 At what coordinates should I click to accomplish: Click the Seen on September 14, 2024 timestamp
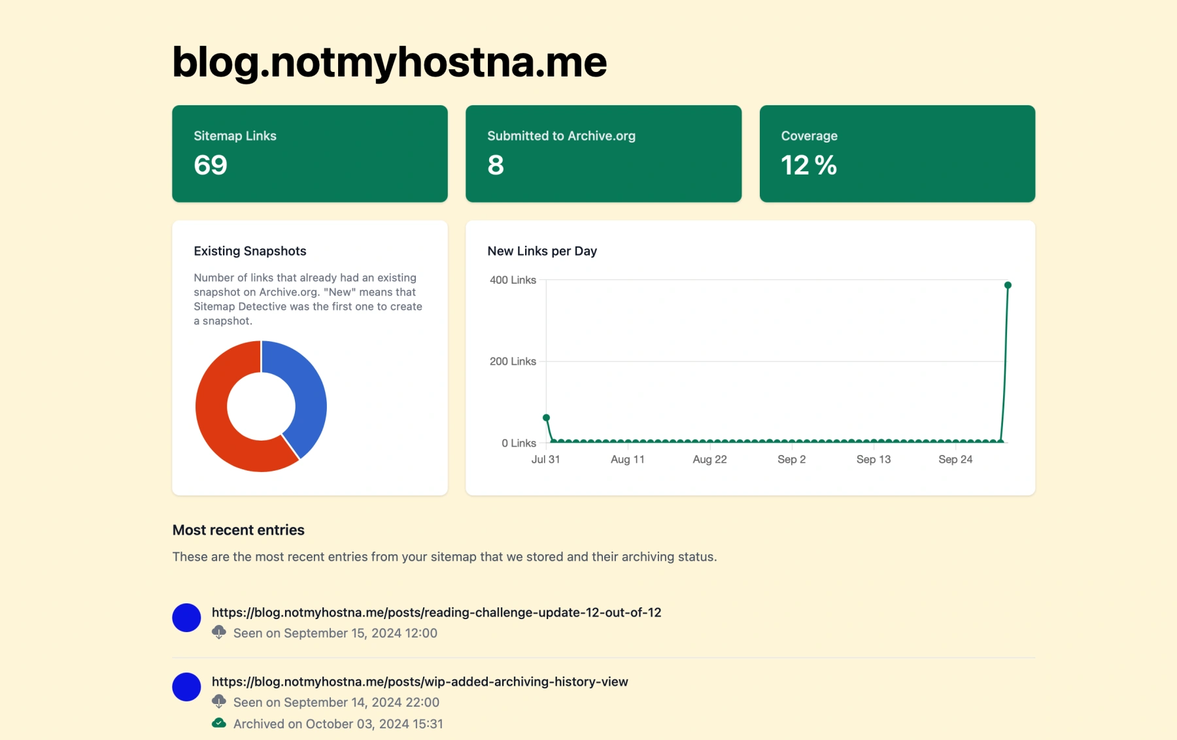[336, 702]
